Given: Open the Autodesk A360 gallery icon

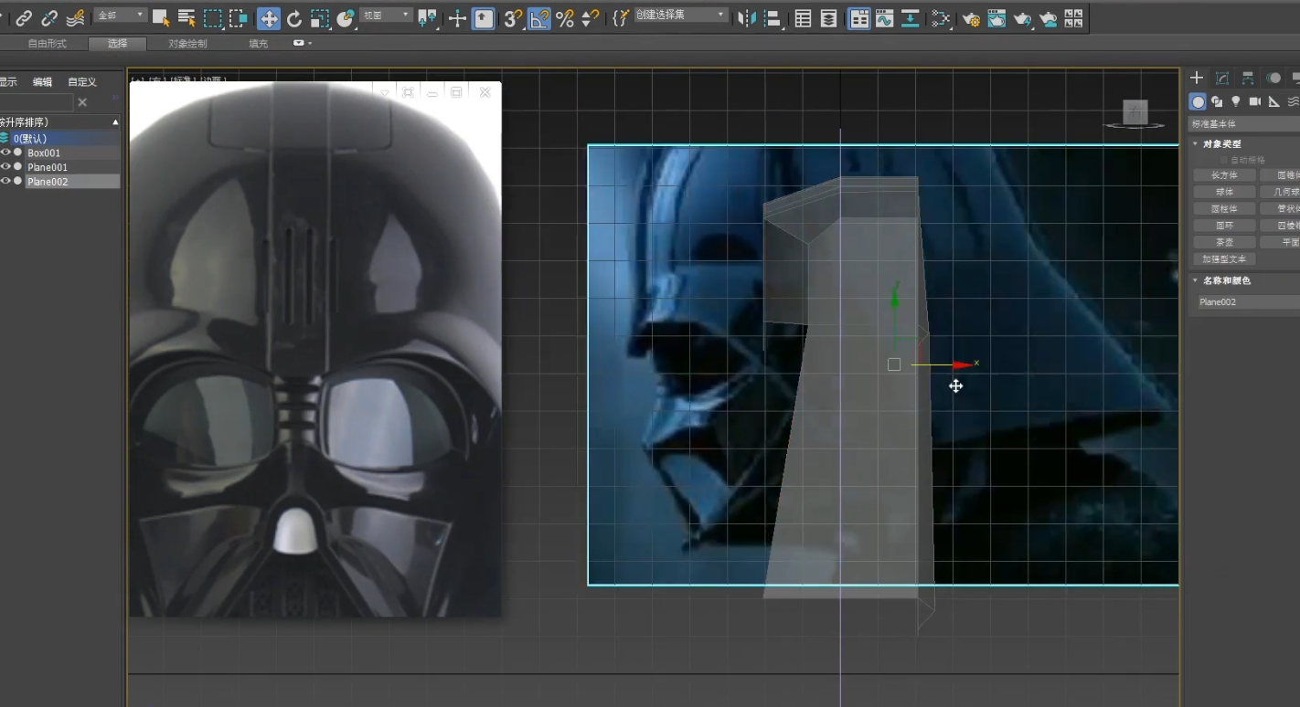Looking at the screenshot, I should 1073,17.
